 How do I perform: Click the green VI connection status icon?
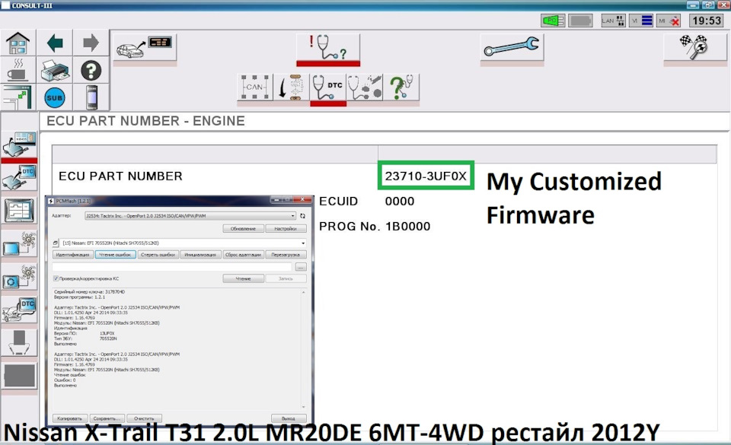(x=553, y=21)
